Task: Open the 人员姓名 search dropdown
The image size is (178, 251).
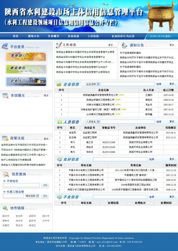Action: click(93, 122)
